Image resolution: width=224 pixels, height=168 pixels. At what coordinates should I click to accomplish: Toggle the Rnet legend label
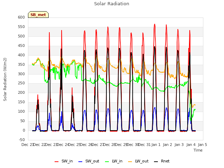(x=165, y=161)
